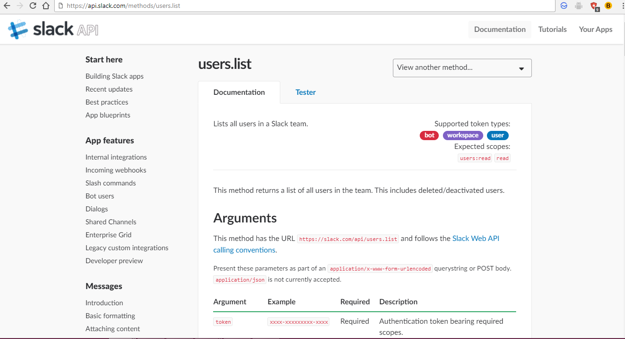Click the Argument column header

(x=230, y=302)
